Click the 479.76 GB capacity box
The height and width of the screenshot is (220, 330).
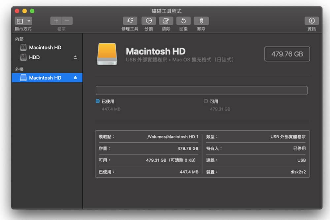click(287, 54)
